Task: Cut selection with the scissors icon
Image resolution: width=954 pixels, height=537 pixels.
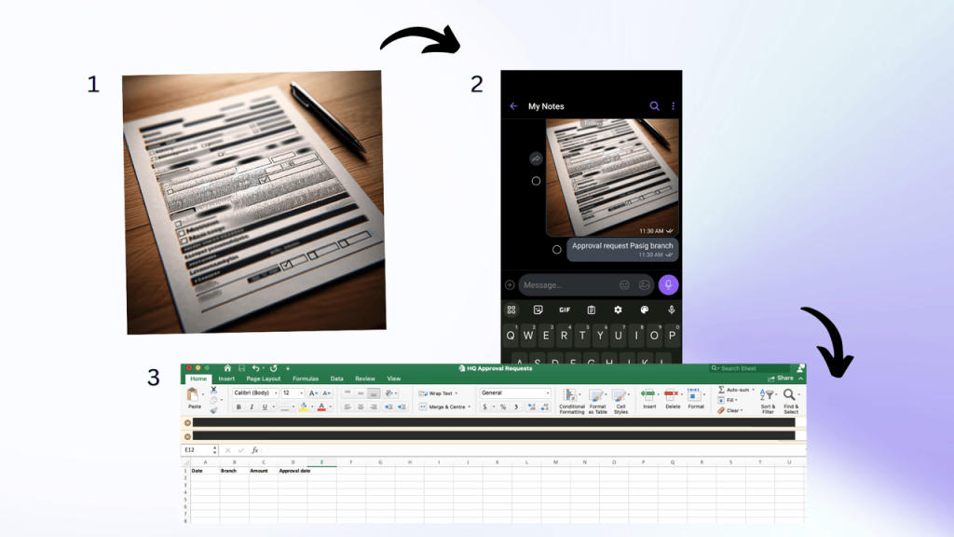Action: [x=213, y=390]
